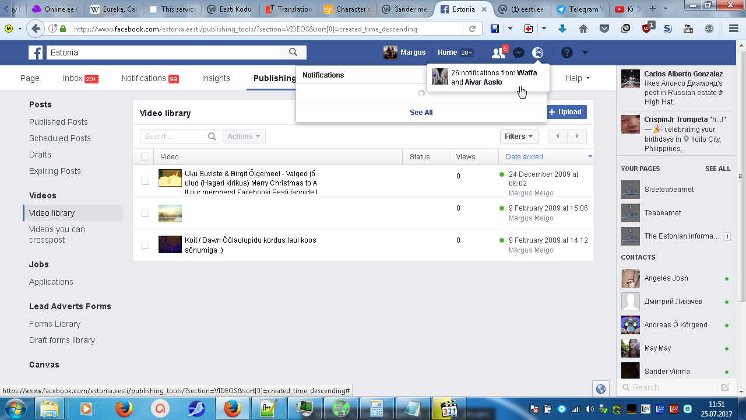The width and height of the screenshot is (746, 420).
Task: Open the calculator taskbar icon
Action: tap(376, 408)
